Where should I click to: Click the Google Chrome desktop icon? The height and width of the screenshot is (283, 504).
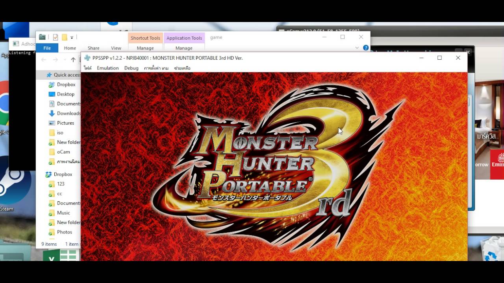click(x=4, y=102)
